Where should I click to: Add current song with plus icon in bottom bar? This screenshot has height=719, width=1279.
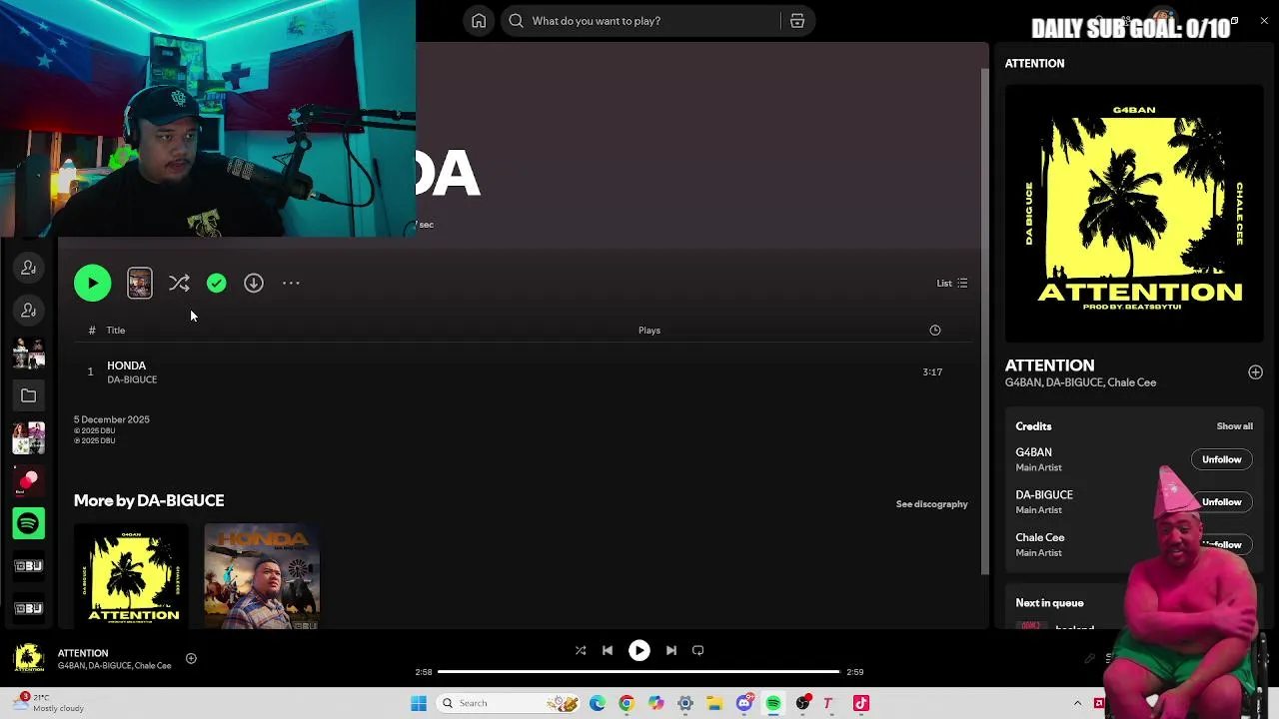191,659
